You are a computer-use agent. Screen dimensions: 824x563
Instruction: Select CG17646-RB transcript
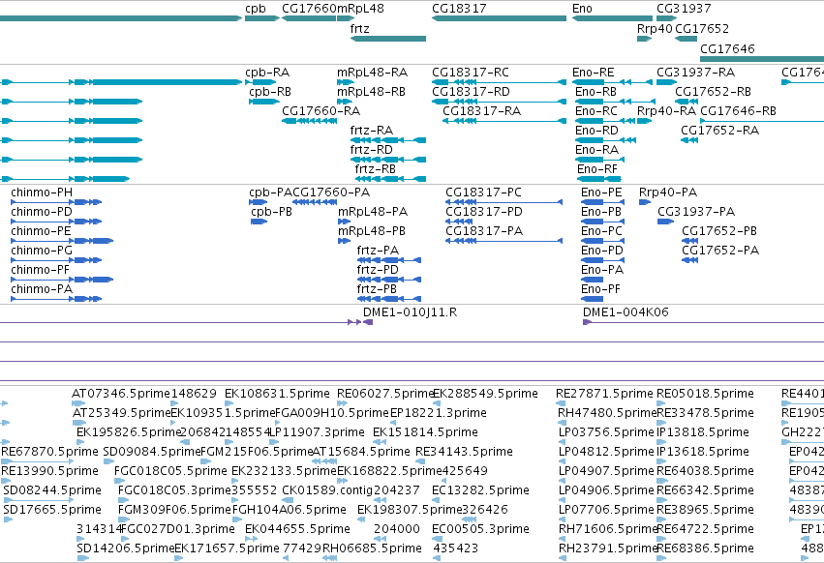pyautogui.click(x=762, y=121)
